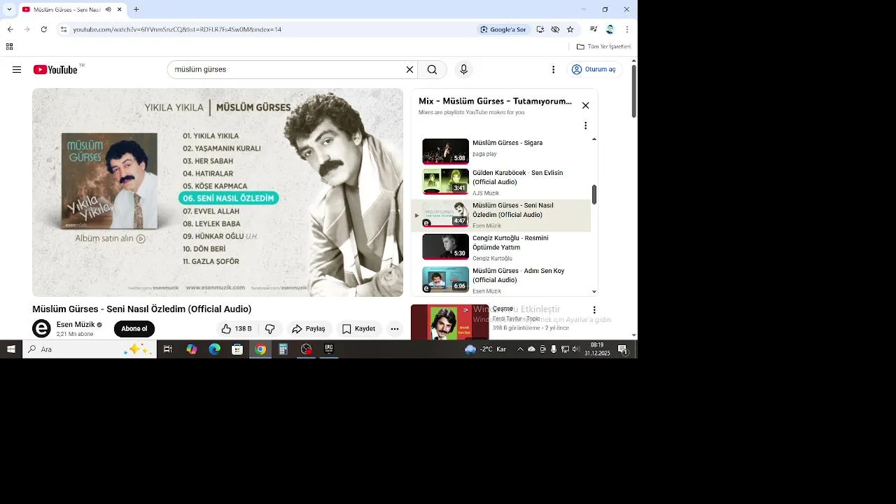Open the Mix playlist three-dot options

(585, 126)
